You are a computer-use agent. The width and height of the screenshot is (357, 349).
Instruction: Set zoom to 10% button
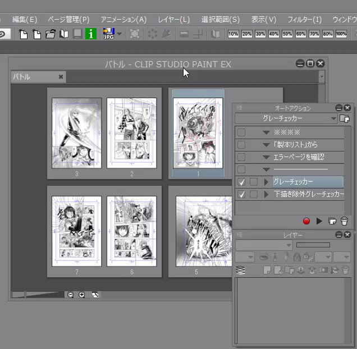[233, 34]
